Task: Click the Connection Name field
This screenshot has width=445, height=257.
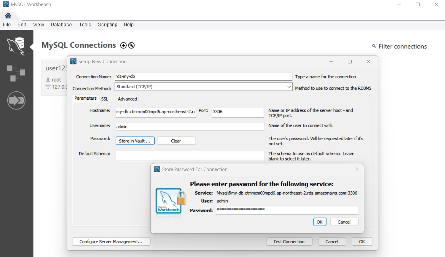Action: (204, 76)
